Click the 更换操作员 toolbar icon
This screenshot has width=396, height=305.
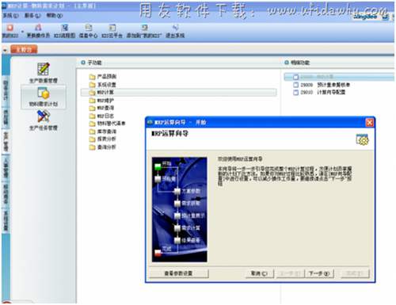pyautogui.click(x=38, y=31)
